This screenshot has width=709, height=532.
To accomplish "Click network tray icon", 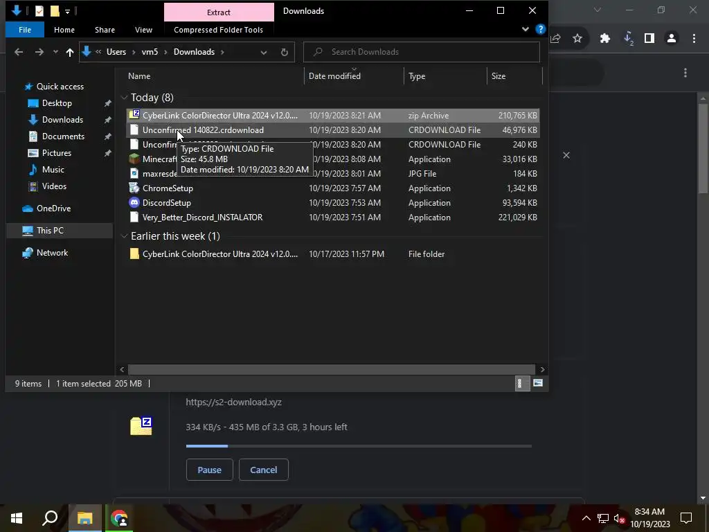I will coord(603,518).
